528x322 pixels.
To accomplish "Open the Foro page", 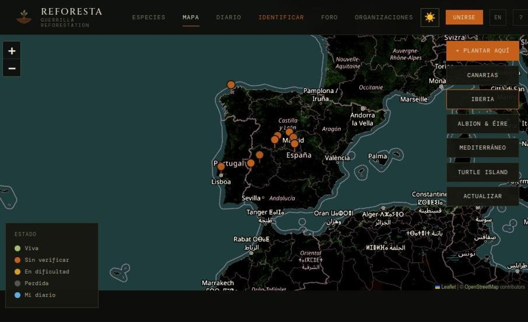I will 329,17.
